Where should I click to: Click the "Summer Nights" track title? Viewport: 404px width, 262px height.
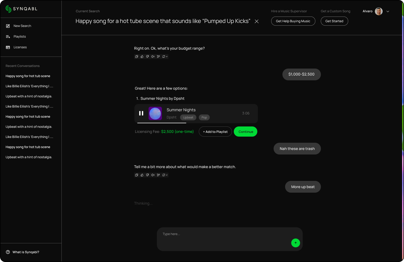181,110
